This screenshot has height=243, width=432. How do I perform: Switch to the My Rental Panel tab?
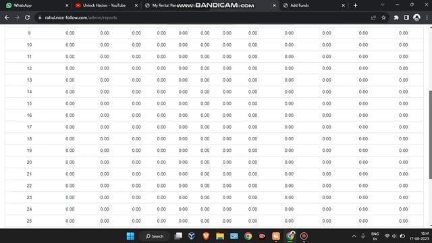pos(210,5)
